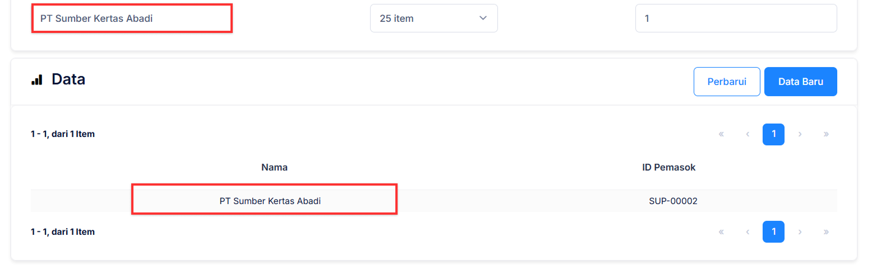The width and height of the screenshot is (872, 265).
Task: Sort by the Nama column header
Action: 274,167
